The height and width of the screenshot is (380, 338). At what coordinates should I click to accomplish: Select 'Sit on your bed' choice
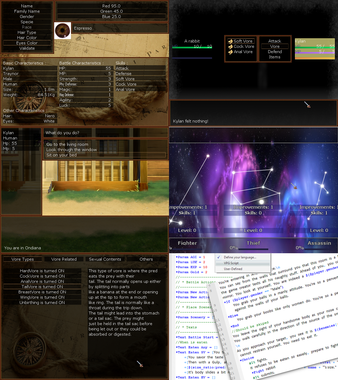[x=105, y=155]
